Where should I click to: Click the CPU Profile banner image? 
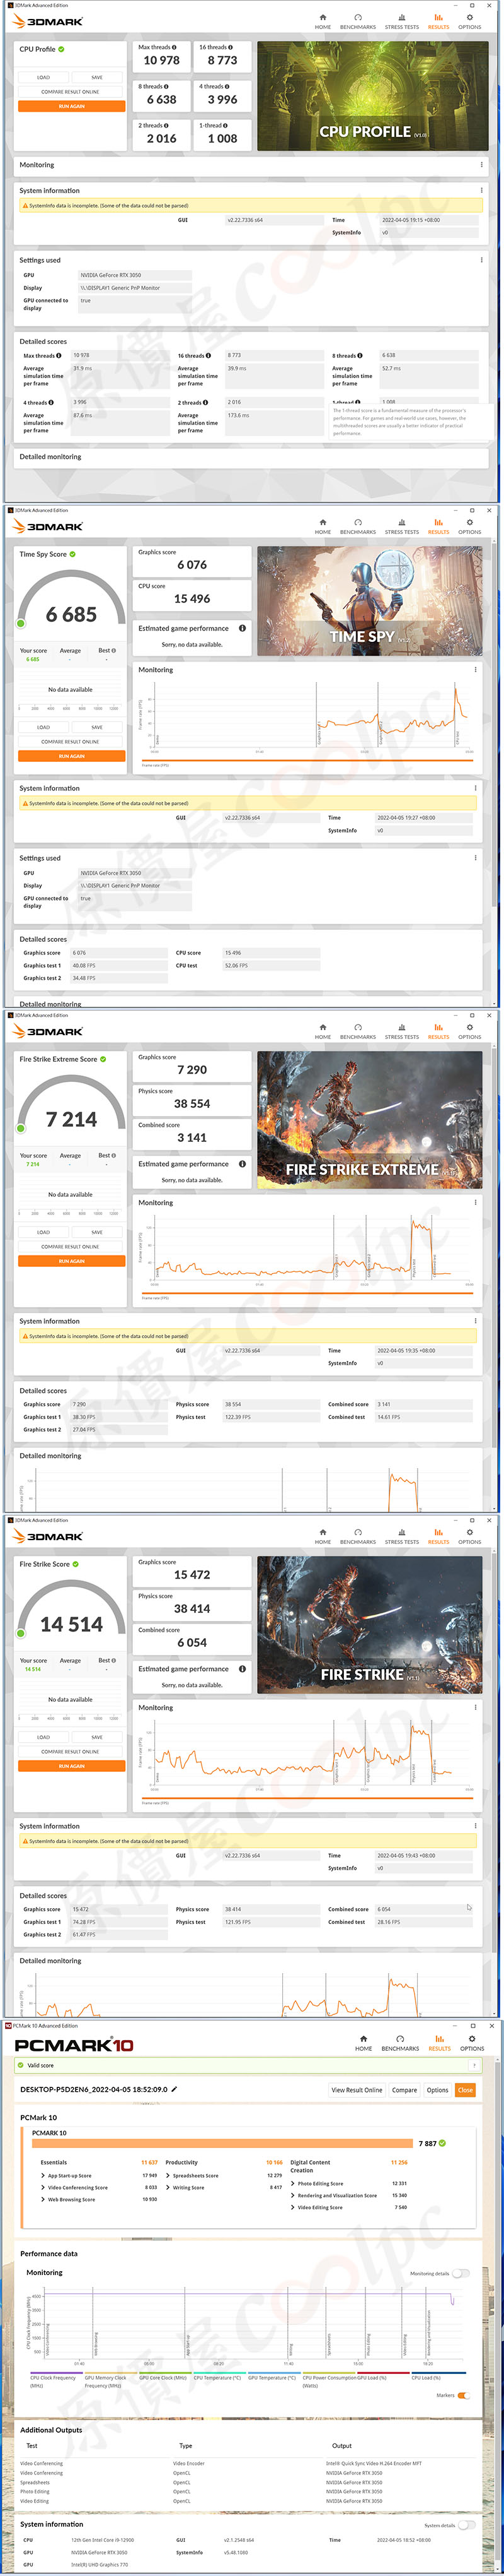373,96
